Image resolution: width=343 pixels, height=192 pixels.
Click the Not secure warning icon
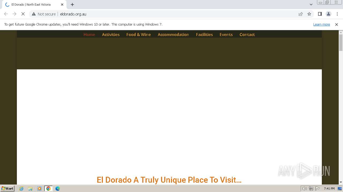click(x=34, y=14)
